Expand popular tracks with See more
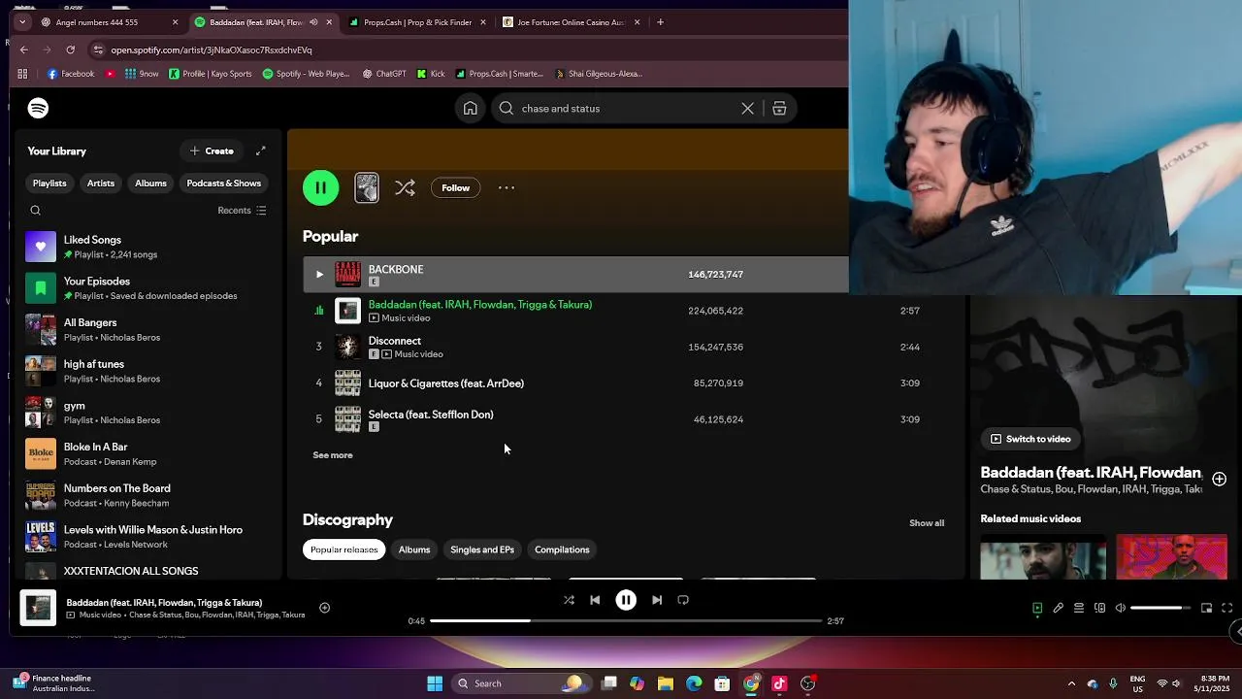The height and width of the screenshot is (699, 1242). tap(333, 455)
